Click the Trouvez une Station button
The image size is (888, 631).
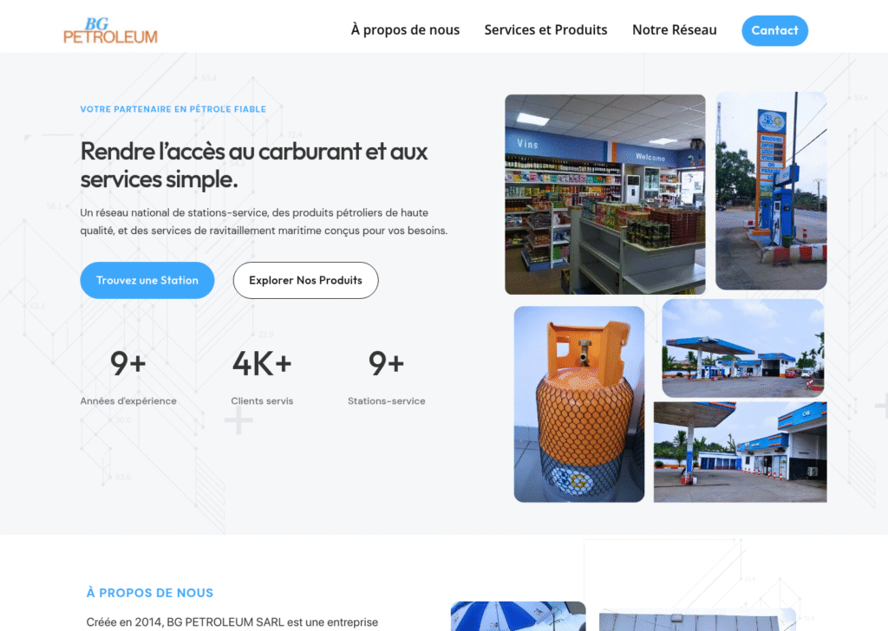point(147,280)
